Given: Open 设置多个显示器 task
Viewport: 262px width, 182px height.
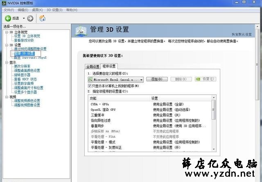Looking at the screenshot, I should (x=25, y=92).
